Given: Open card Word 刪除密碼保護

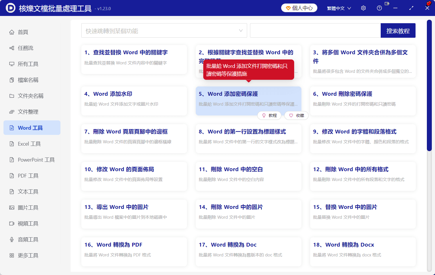Looking at the screenshot, I should coord(363,101).
